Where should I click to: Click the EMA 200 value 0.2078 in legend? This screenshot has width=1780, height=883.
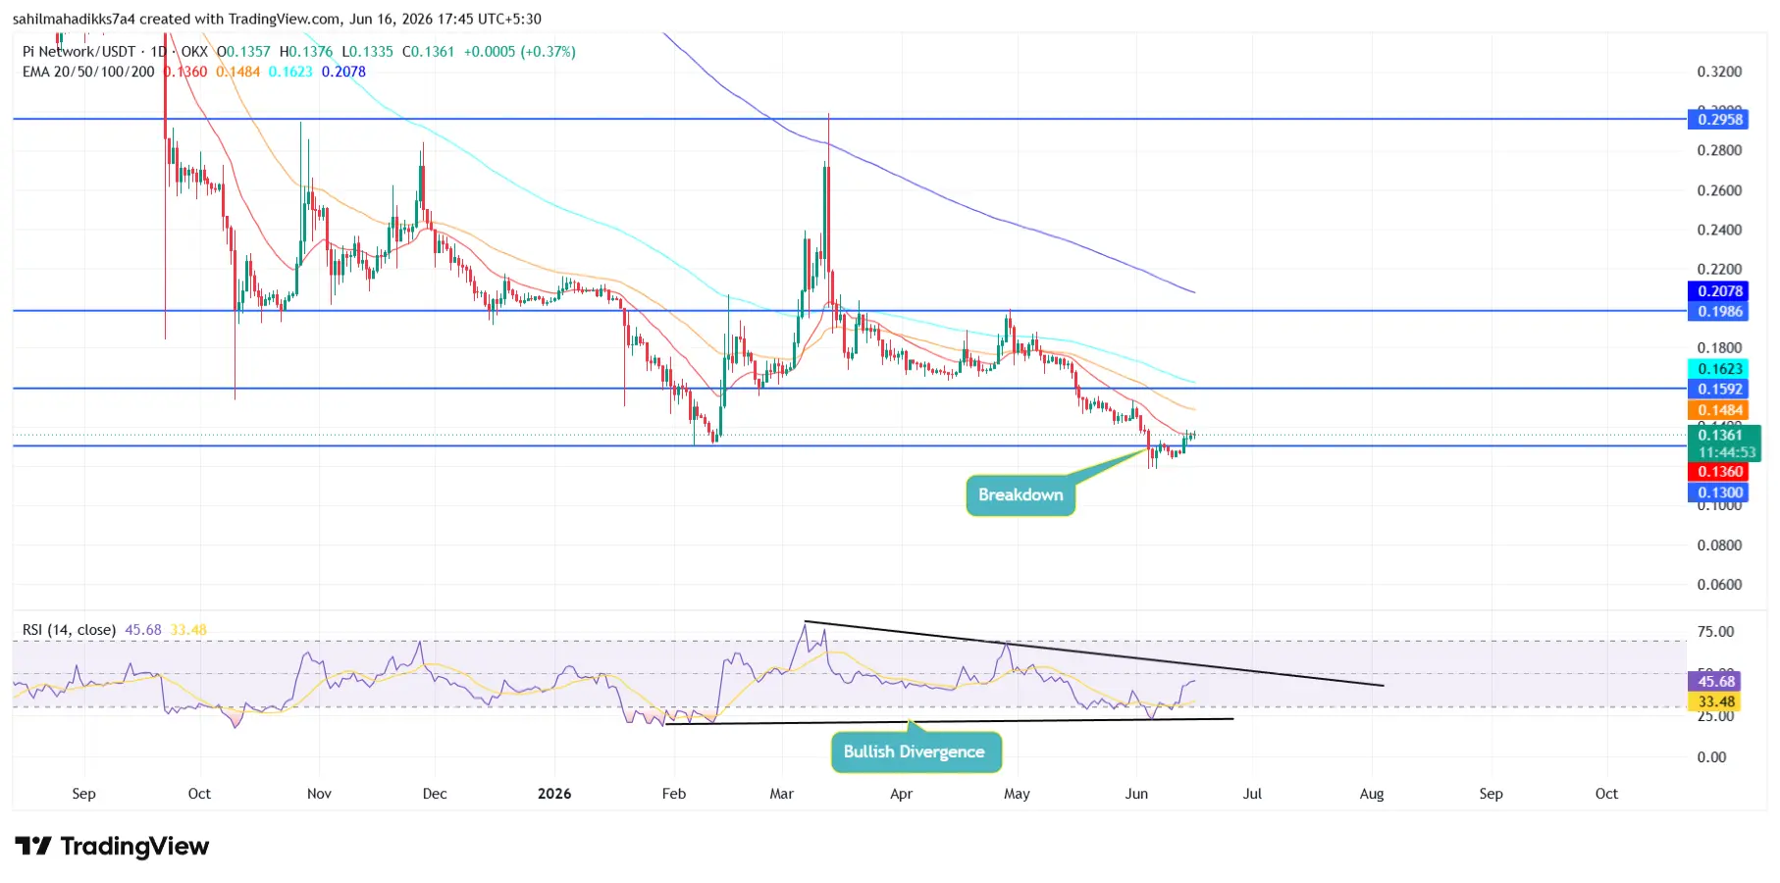(343, 72)
